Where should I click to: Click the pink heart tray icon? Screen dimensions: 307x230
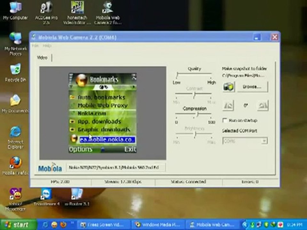point(280,225)
